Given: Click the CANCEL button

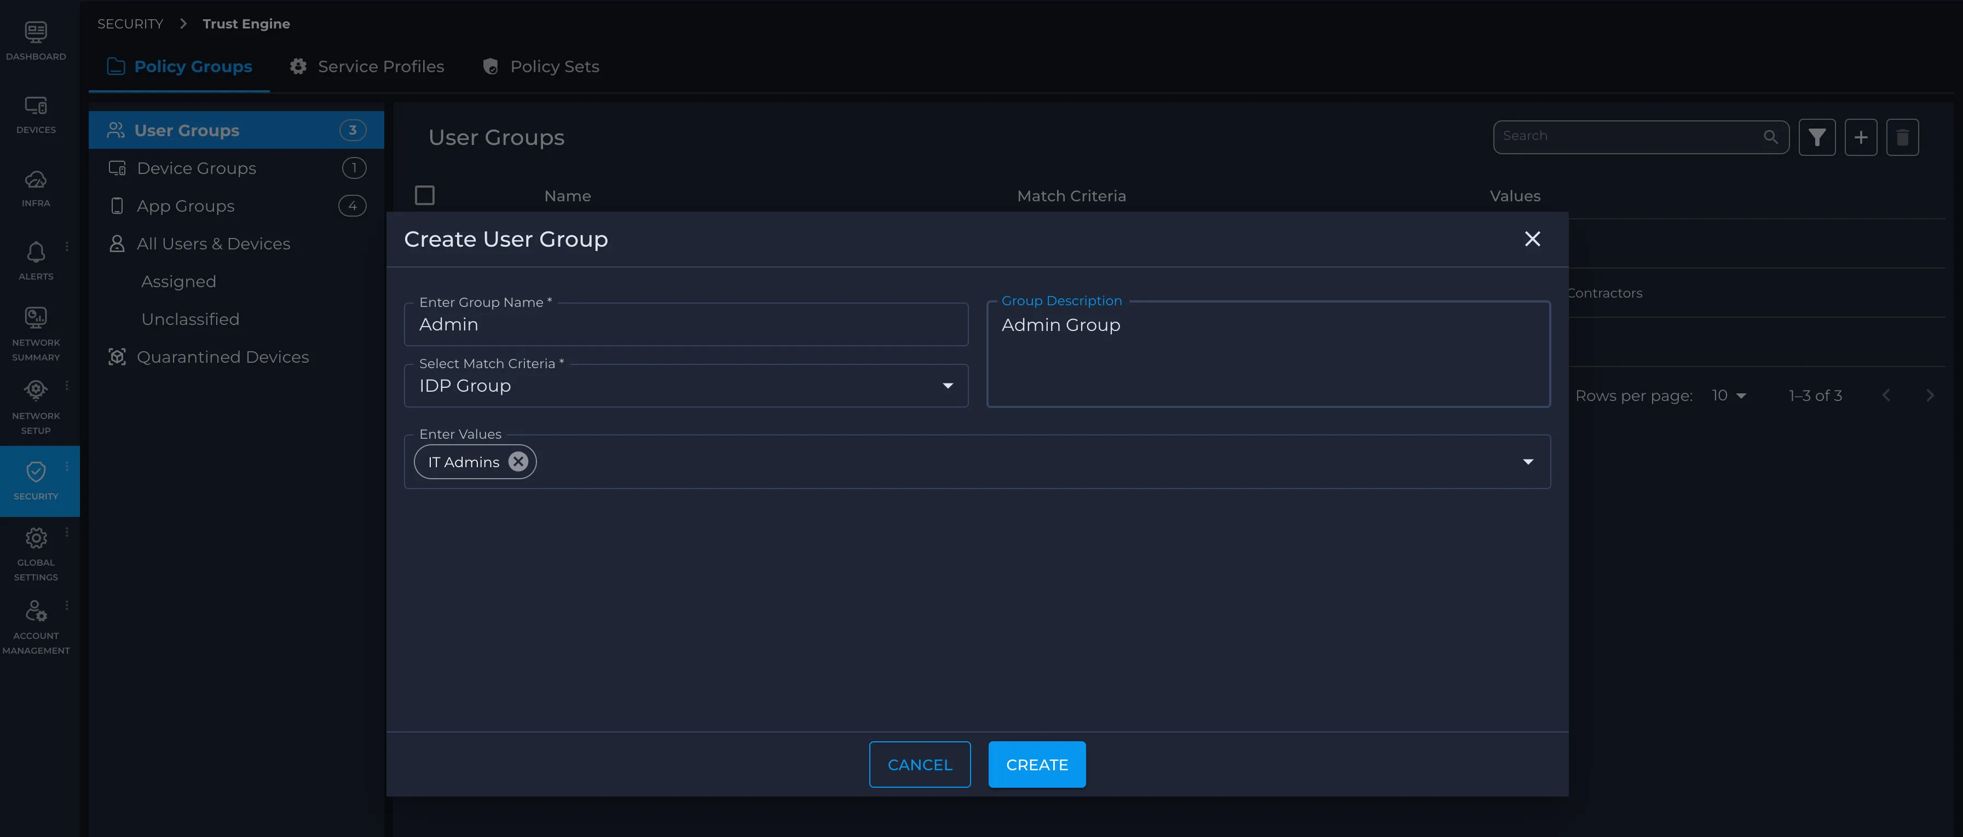Looking at the screenshot, I should [x=920, y=764].
